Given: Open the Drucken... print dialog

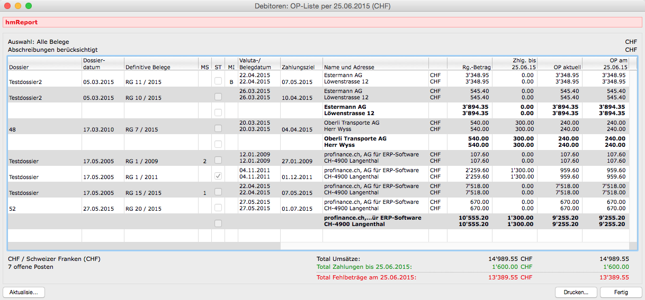Looking at the screenshot, I should 576,292.
